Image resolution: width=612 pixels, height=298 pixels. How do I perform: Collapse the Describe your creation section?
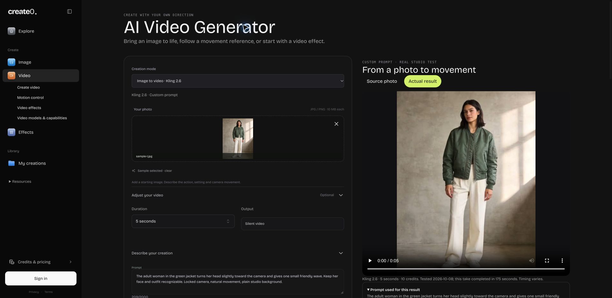click(341, 253)
